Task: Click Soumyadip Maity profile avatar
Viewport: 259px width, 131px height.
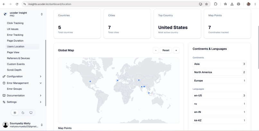Action: pos(5,125)
